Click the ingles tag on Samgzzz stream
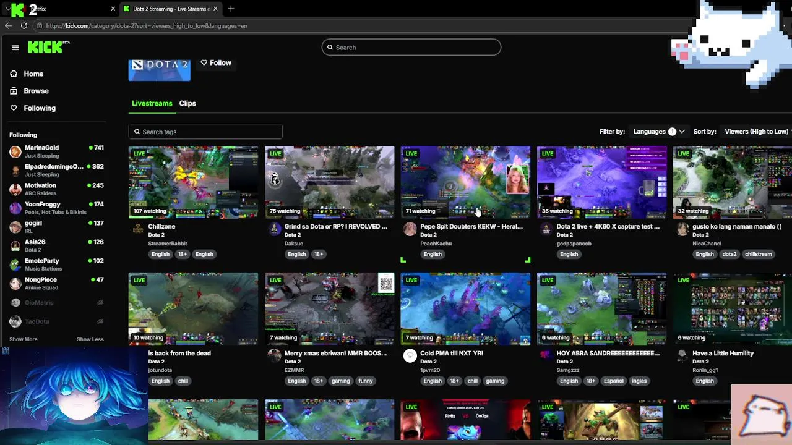Image resolution: width=792 pixels, height=445 pixels. 639,381
